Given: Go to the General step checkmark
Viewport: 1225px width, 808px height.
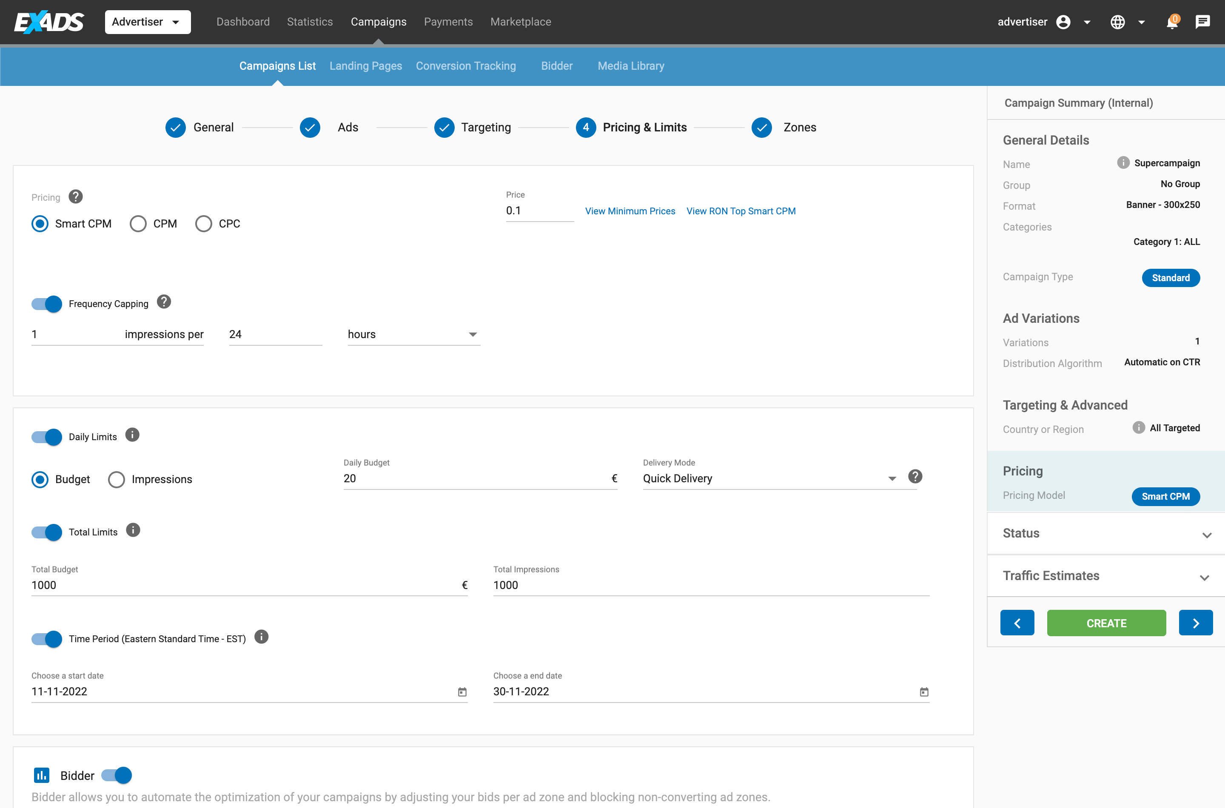Looking at the screenshot, I should [x=175, y=127].
